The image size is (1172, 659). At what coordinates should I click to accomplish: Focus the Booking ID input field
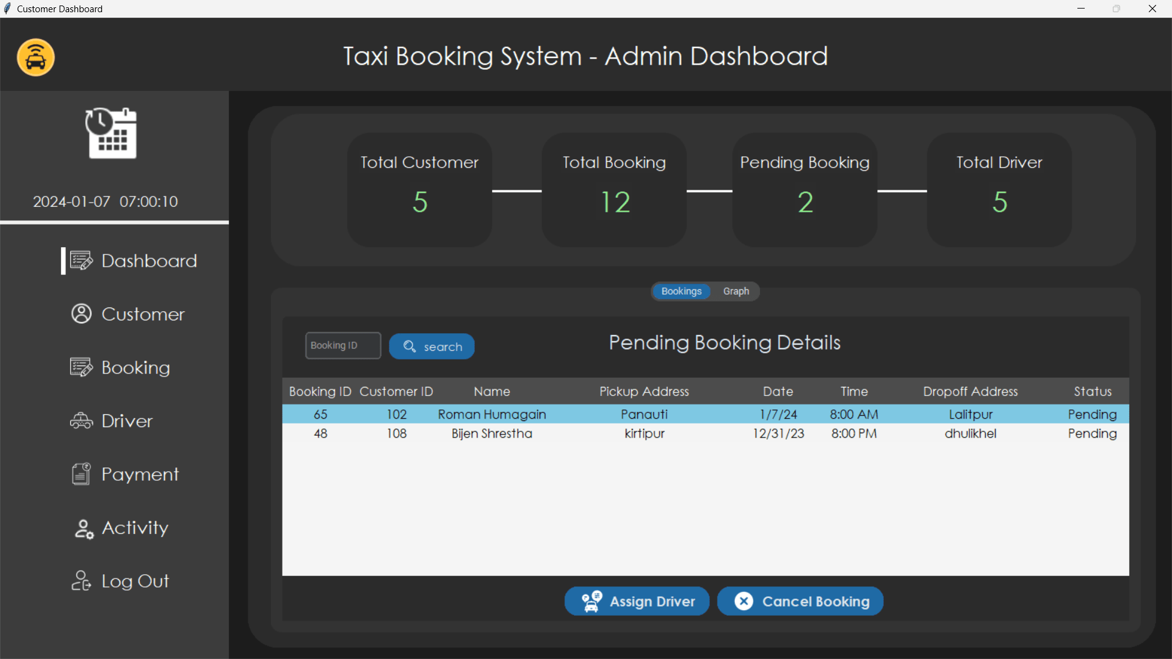343,345
